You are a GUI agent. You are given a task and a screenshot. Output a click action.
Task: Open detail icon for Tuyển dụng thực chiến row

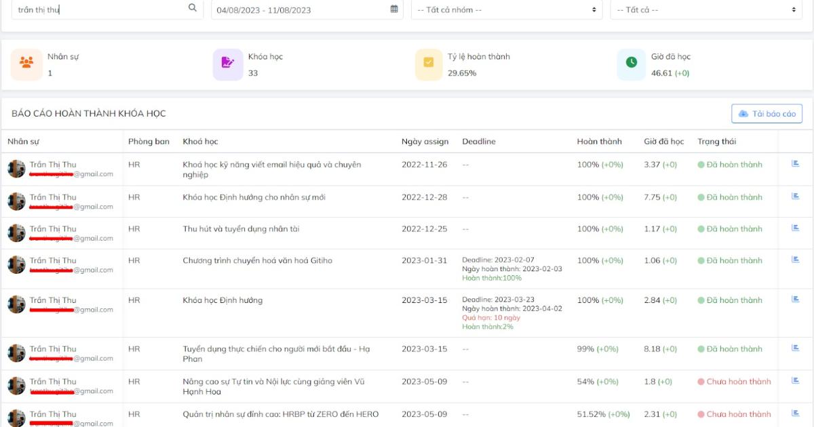pyautogui.click(x=796, y=348)
